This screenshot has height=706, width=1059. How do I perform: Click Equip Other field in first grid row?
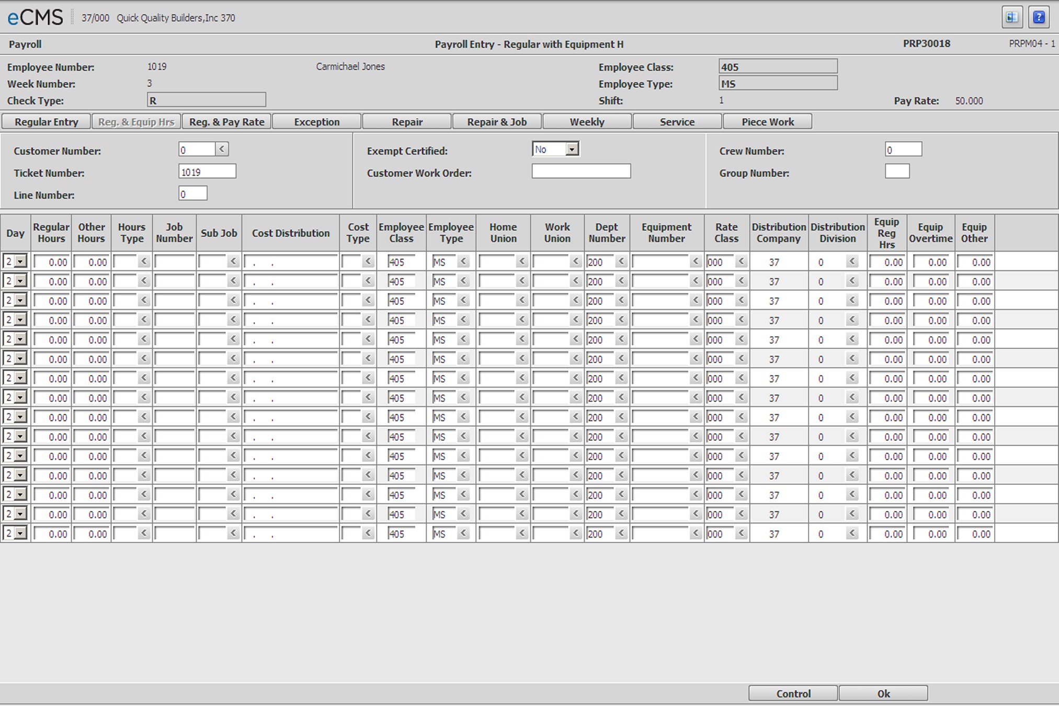(974, 261)
